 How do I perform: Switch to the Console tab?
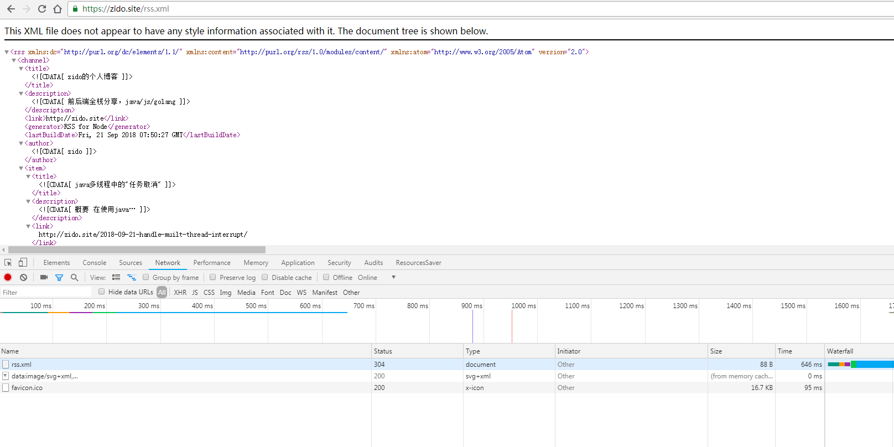click(94, 263)
